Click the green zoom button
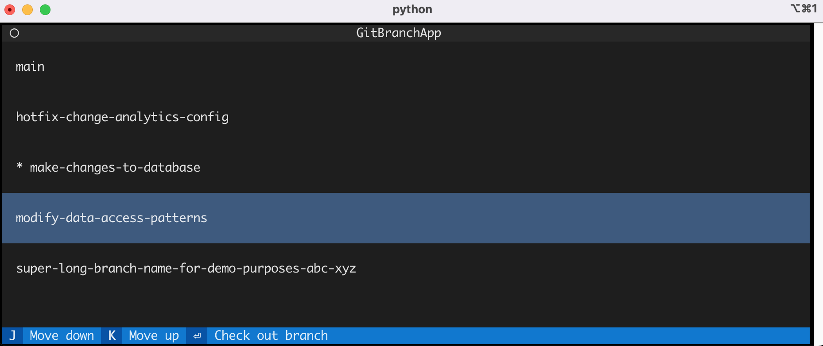The width and height of the screenshot is (823, 346). coord(45,9)
